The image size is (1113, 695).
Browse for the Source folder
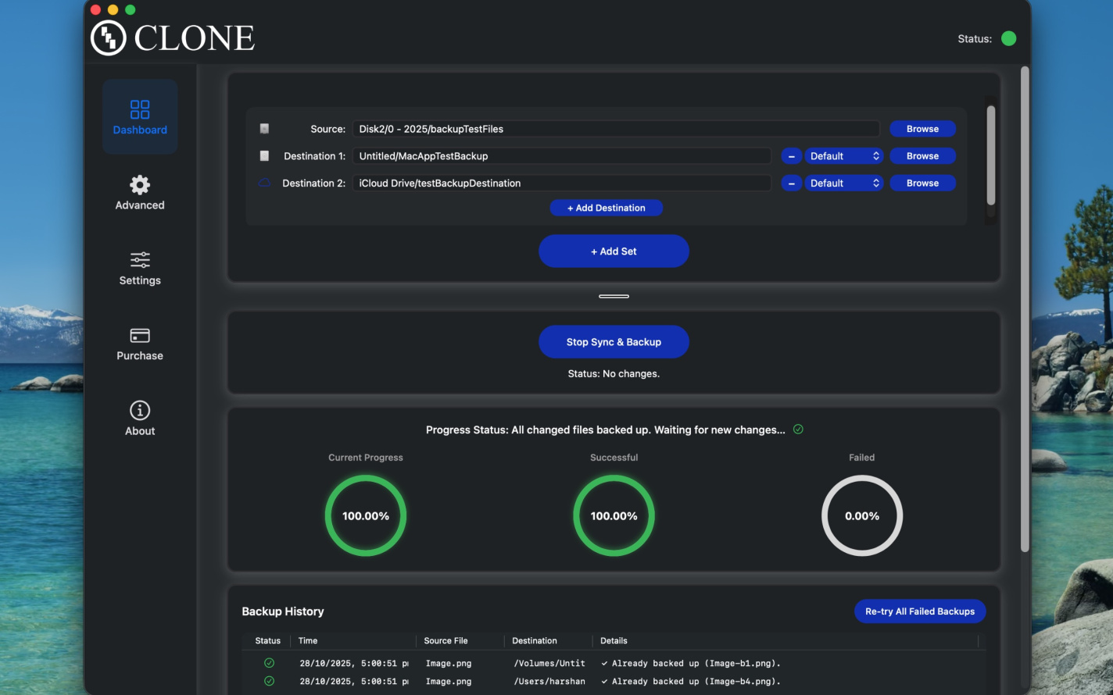(922, 129)
